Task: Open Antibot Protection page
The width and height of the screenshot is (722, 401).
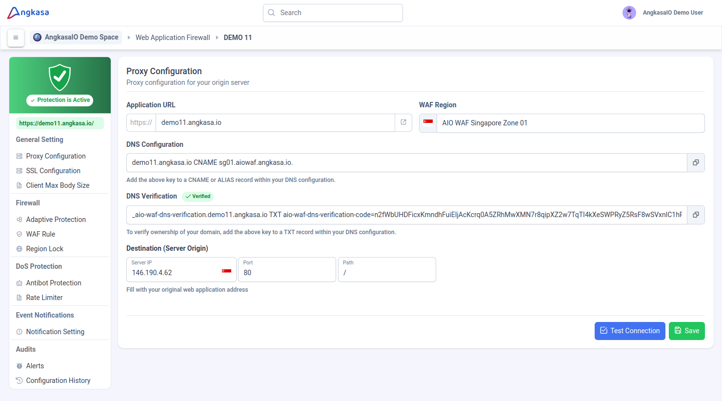Action: (54, 283)
